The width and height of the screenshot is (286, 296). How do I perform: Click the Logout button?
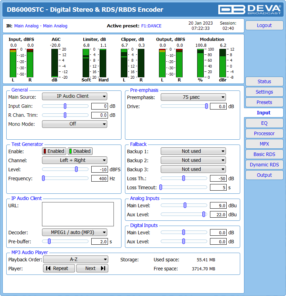(264, 25)
